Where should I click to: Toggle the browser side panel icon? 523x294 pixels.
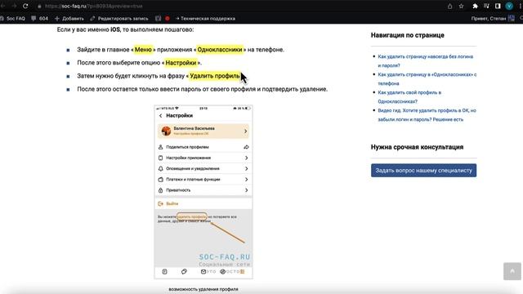tap(498, 7)
